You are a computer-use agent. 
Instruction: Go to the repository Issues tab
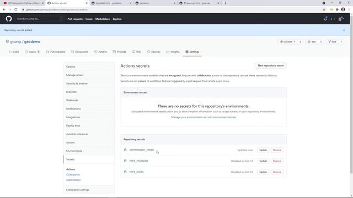pyautogui.click(x=32, y=52)
